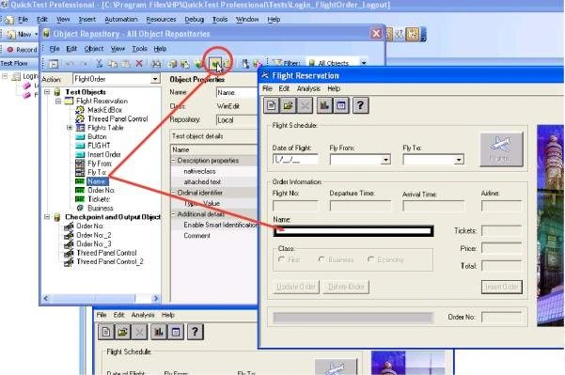
Task: Click the Date of Flight field
Action: point(295,159)
